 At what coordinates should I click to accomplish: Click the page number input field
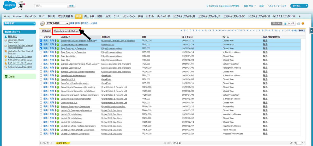(x=299, y=143)
